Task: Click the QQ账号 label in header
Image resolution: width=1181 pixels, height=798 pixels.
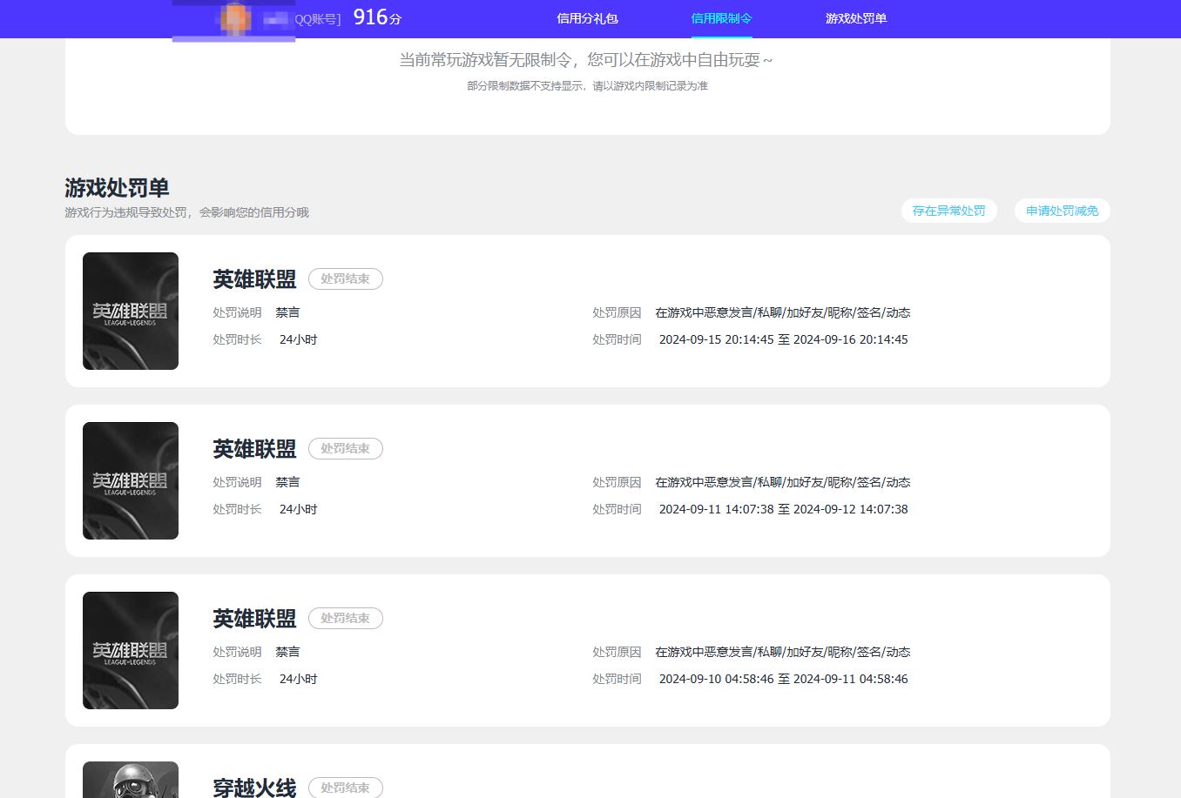Action: point(317,19)
